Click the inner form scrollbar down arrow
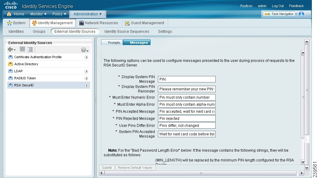 coord(303,162)
